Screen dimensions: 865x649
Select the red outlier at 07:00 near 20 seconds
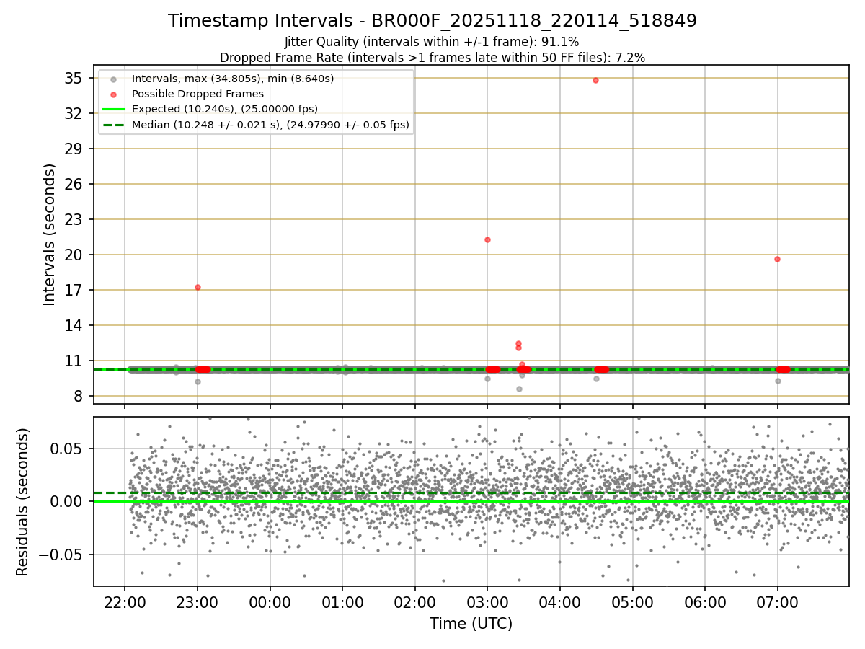[x=777, y=259]
